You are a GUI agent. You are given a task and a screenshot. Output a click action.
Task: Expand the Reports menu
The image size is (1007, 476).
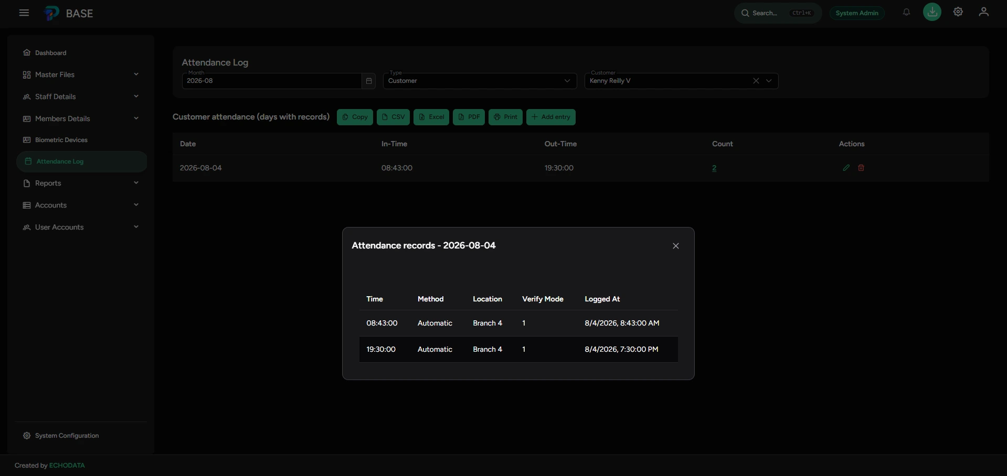[x=81, y=183]
